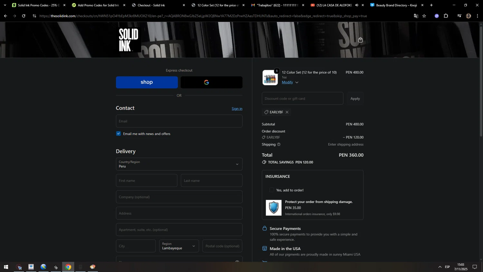Image resolution: width=483 pixels, height=272 pixels.
Task: Switch to Beauty Brand Directory – Knoji tab
Action: tap(396, 5)
